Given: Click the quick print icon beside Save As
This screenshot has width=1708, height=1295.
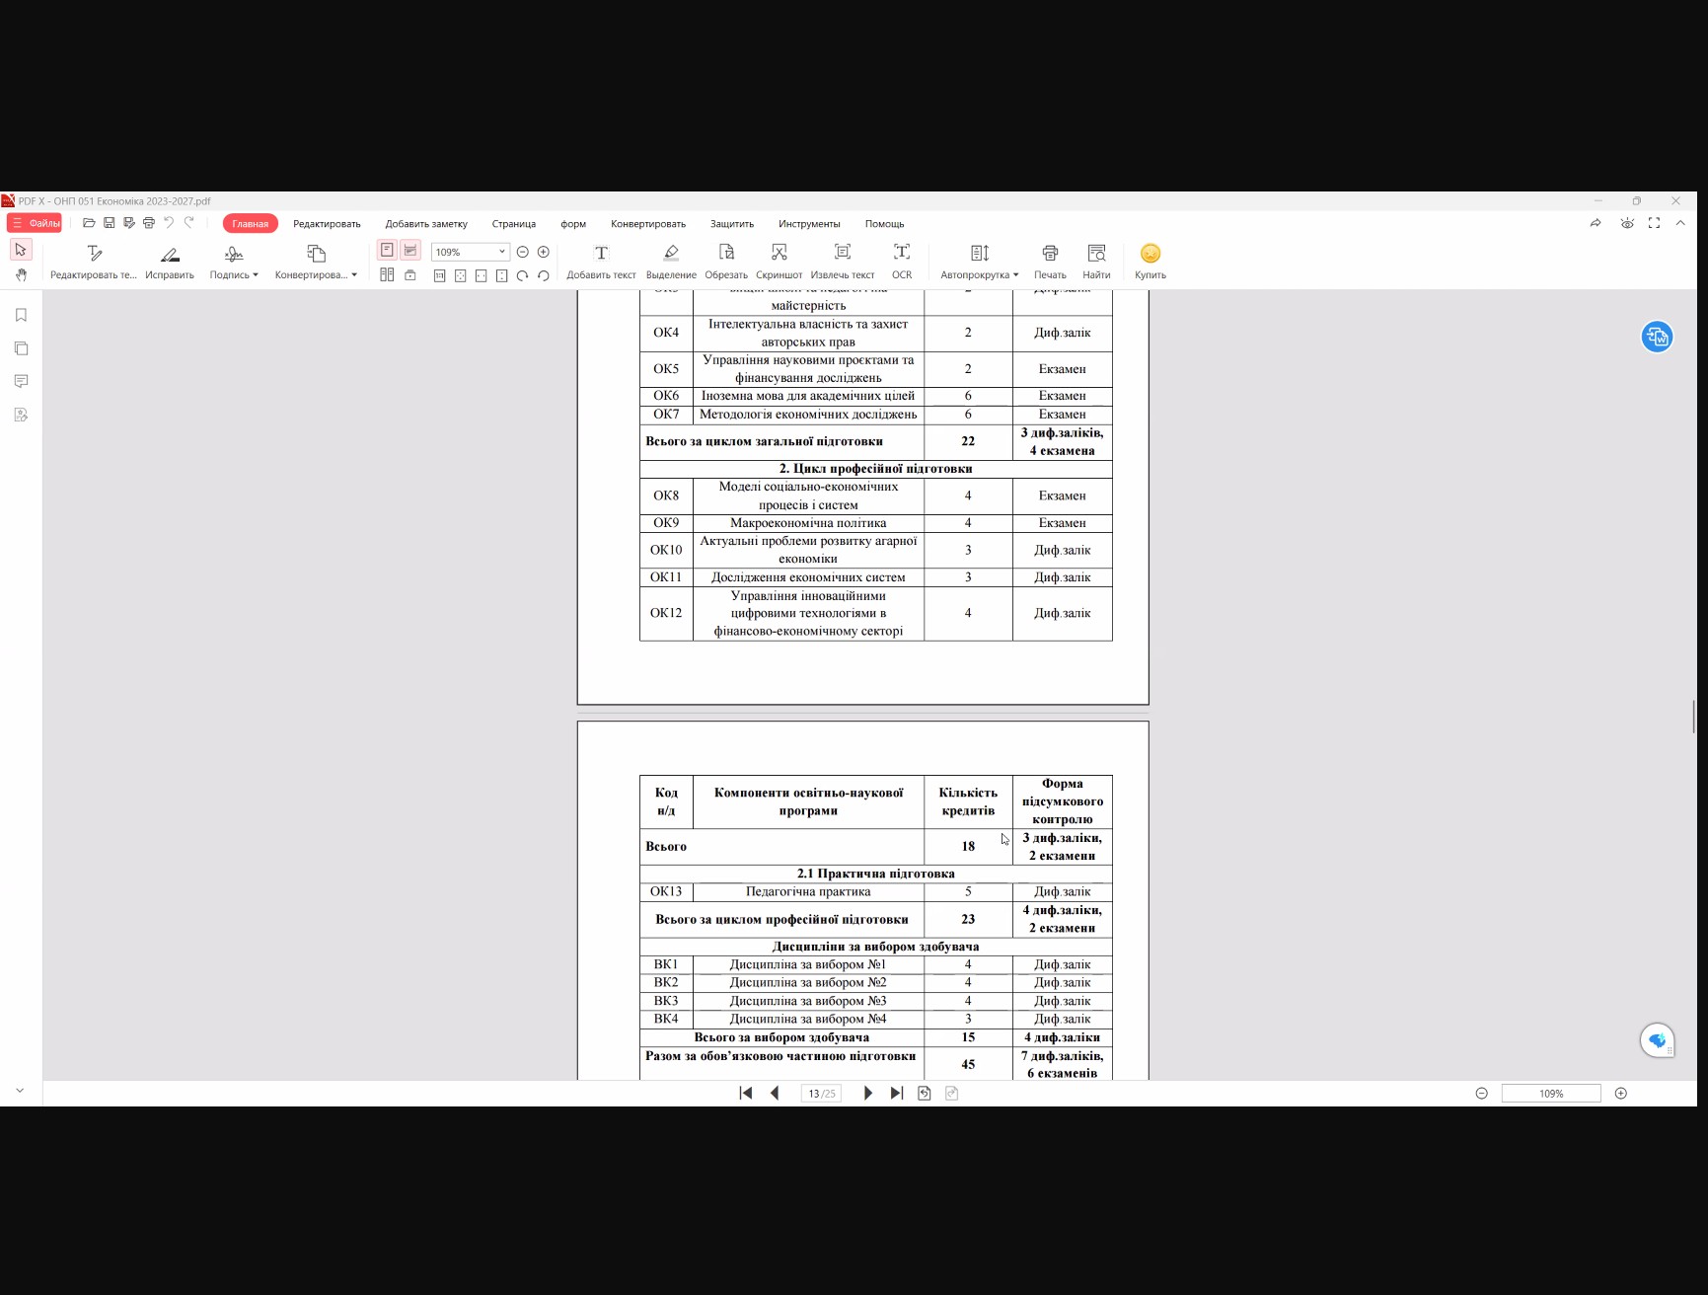Looking at the screenshot, I should (x=149, y=223).
